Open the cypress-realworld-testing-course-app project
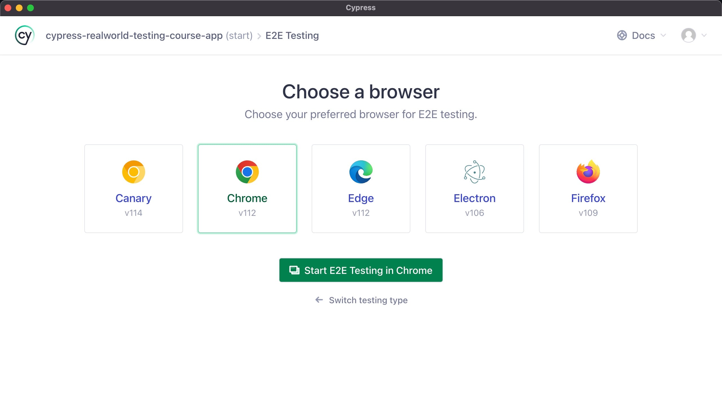This screenshot has height=399, width=722. [x=135, y=35]
